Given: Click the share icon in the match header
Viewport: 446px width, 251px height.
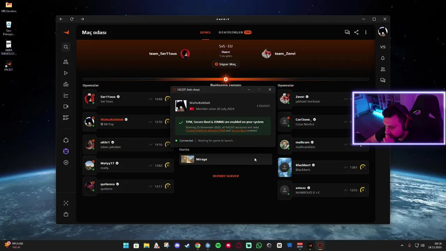Looking at the screenshot, I should 356,32.
